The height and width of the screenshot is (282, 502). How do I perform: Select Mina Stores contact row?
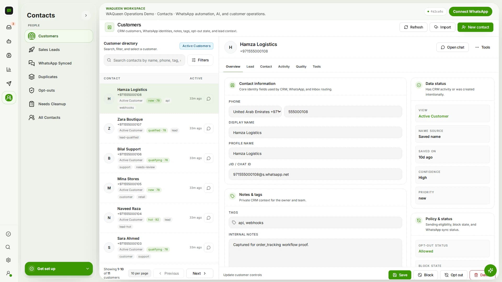(x=159, y=188)
